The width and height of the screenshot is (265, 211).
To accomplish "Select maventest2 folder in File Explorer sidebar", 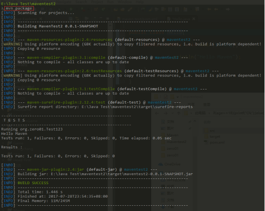I will [177, 142].
